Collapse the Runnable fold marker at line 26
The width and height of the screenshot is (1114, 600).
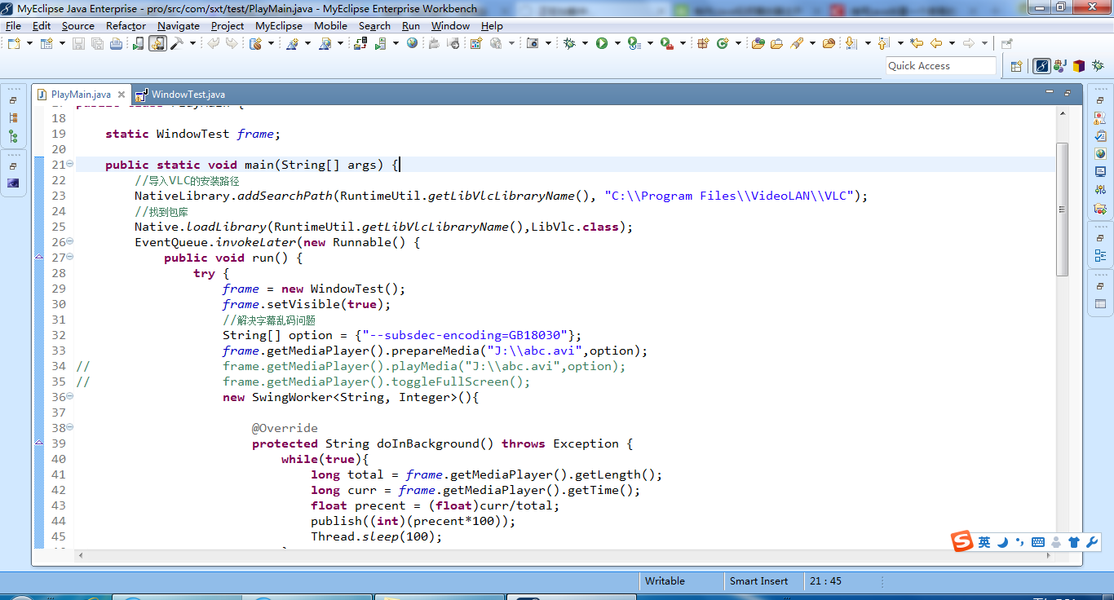[x=70, y=242]
